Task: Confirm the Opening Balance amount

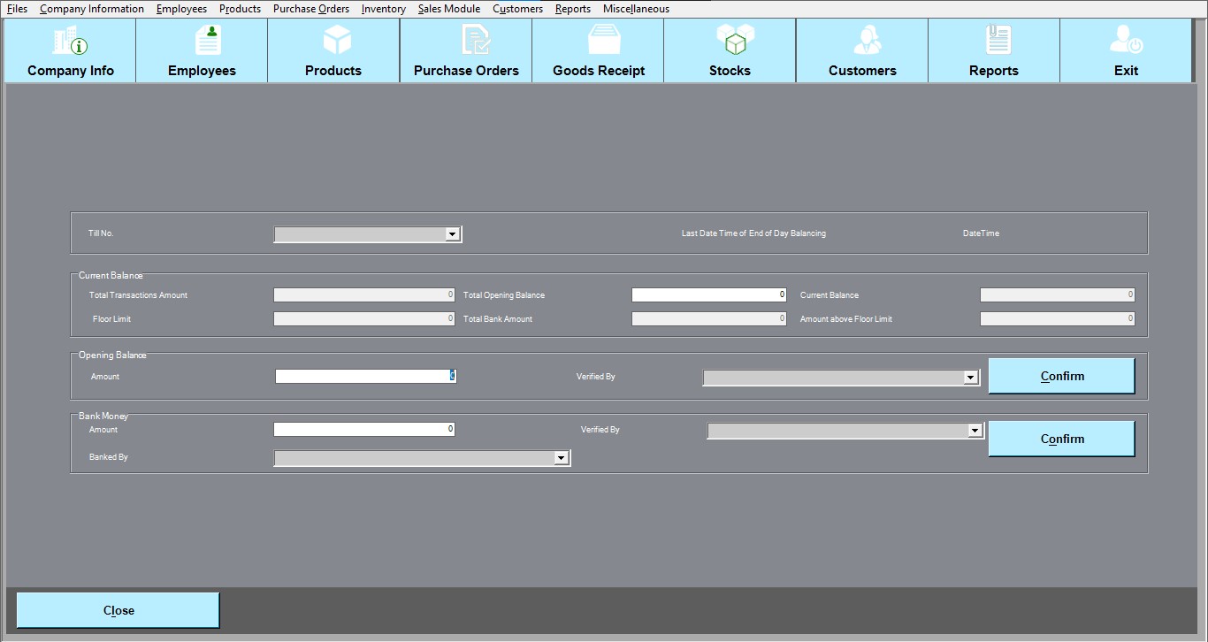Action: pyautogui.click(x=1061, y=376)
